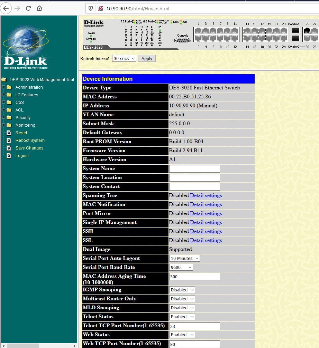Viewport: 319px width, 348px height.
Task: Click the System Name input field
Action: (194, 169)
